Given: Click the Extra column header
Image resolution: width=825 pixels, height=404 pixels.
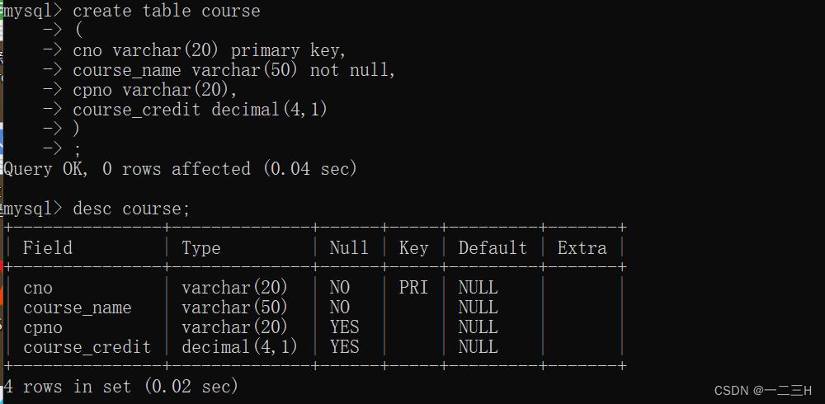Looking at the screenshot, I should pos(582,248).
